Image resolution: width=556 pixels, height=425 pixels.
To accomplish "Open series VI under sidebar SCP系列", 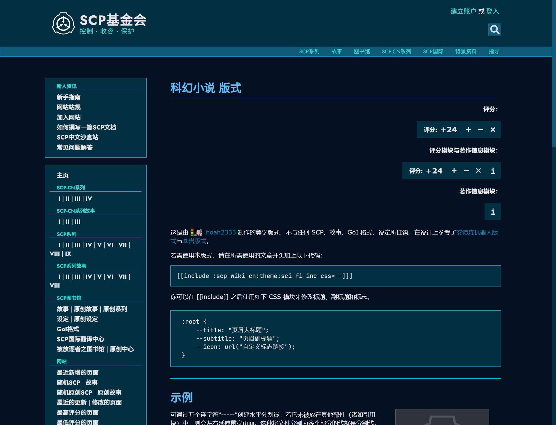I will click(x=110, y=245).
